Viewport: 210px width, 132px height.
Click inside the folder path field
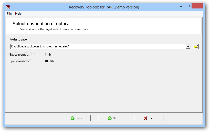coord(98,46)
